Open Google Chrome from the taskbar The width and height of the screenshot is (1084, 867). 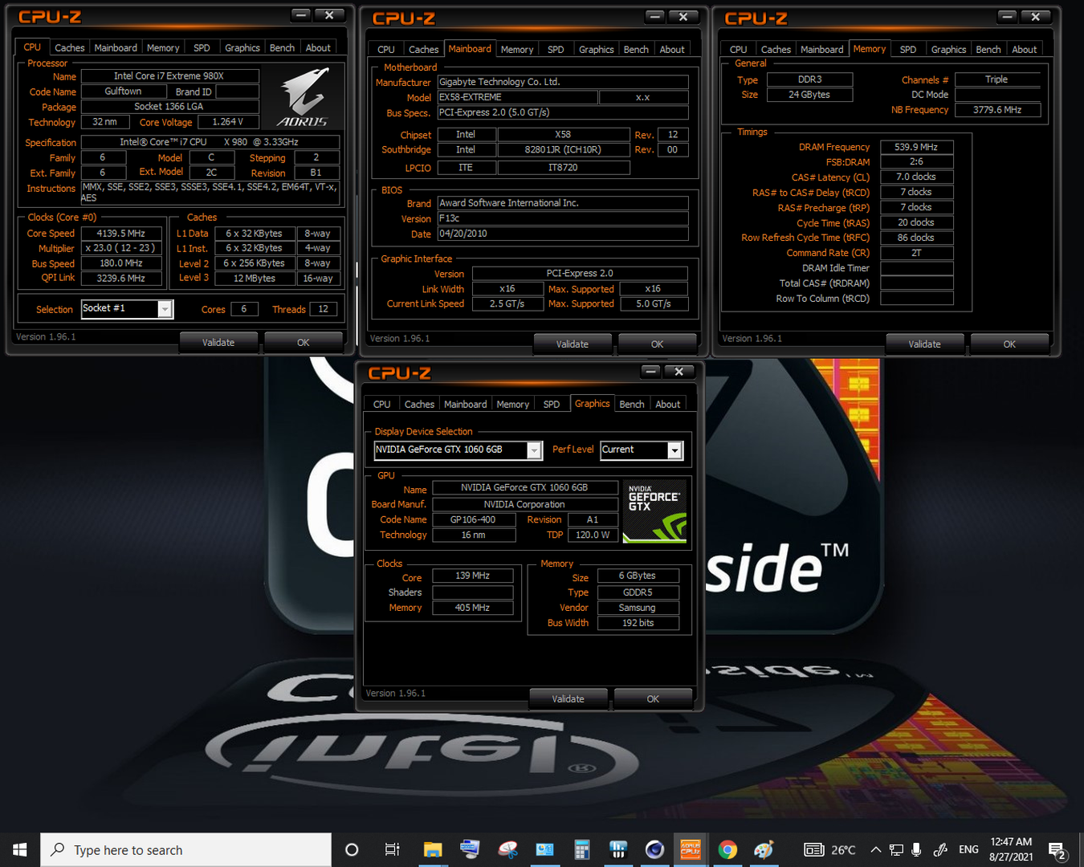pyautogui.click(x=727, y=849)
